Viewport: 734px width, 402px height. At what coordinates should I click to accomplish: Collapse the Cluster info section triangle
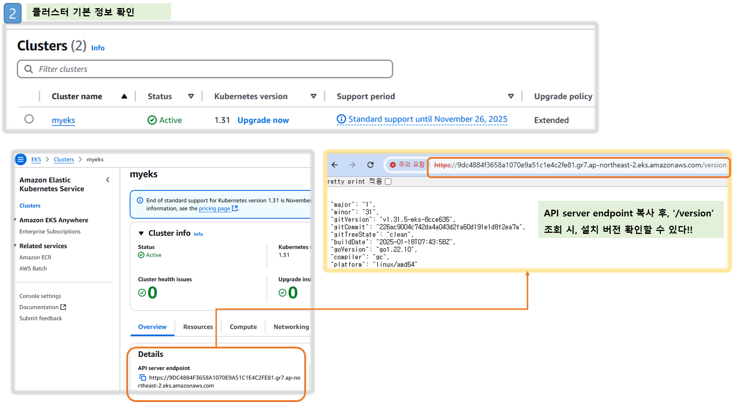tap(141, 234)
